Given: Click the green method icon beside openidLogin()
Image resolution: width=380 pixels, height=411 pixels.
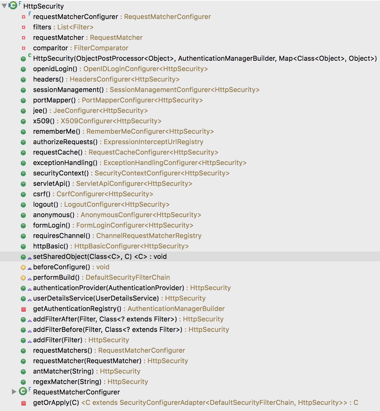Looking at the screenshot, I should (23, 69).
